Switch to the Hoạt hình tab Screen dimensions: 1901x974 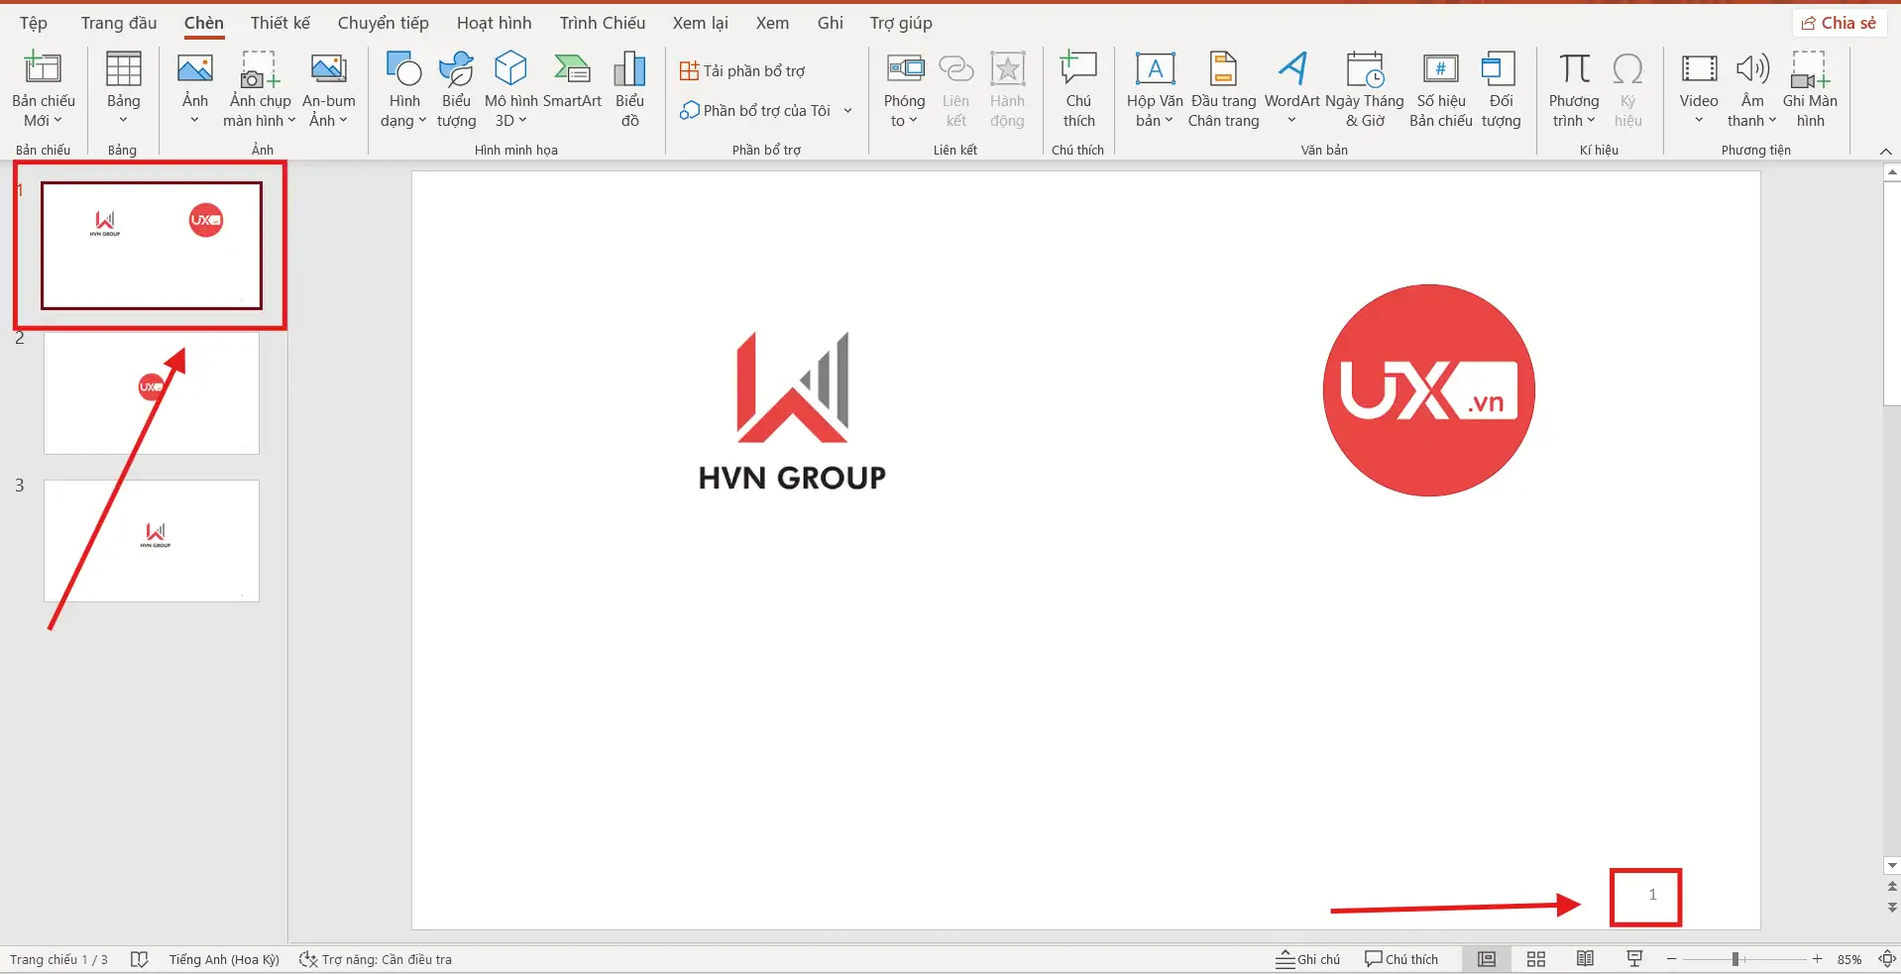pos(494,23)
